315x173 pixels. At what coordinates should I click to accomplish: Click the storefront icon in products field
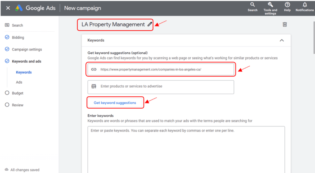tap(94, 86)
